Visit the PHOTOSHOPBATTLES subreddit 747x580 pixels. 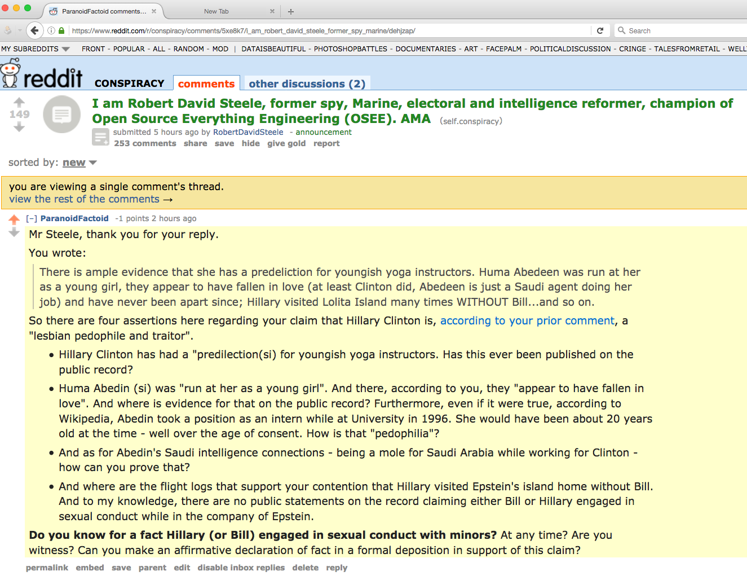(x=351, y=49)
